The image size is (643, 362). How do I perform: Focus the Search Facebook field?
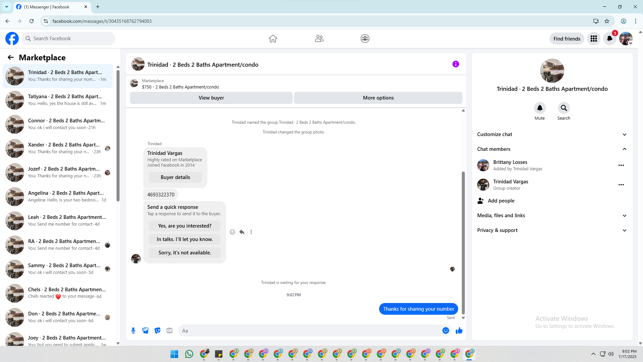(69, 39)
